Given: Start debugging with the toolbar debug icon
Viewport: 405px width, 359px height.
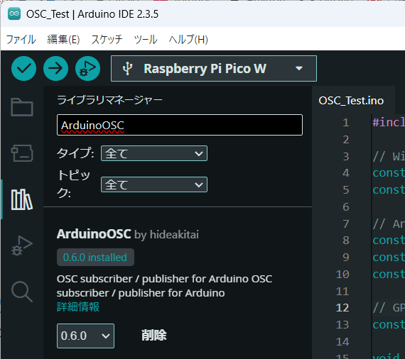Looking at the screenshot, I should [x=88, y=68].
